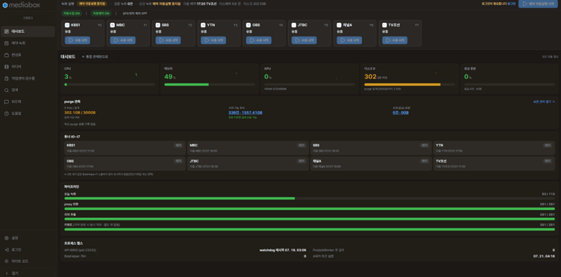Click the sun icon for 라이트 모드

(7, 261)
